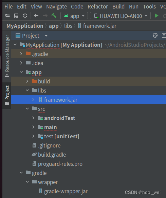Image resolution: width=166 pixels, height=198 pixels.
Task: Expand the framework.jar node
Action: (33, 99)
